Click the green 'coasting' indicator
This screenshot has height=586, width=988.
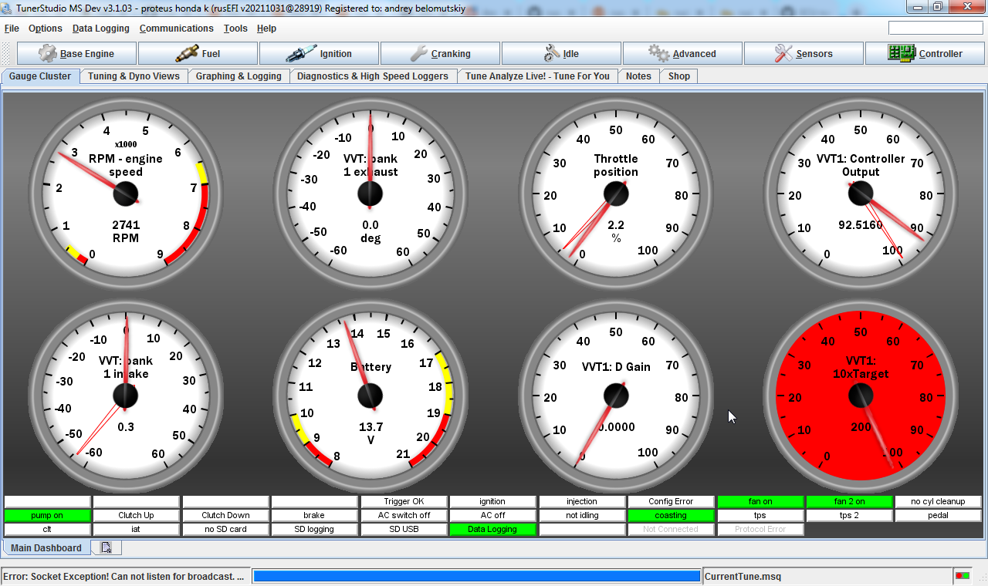coord(671,515)
